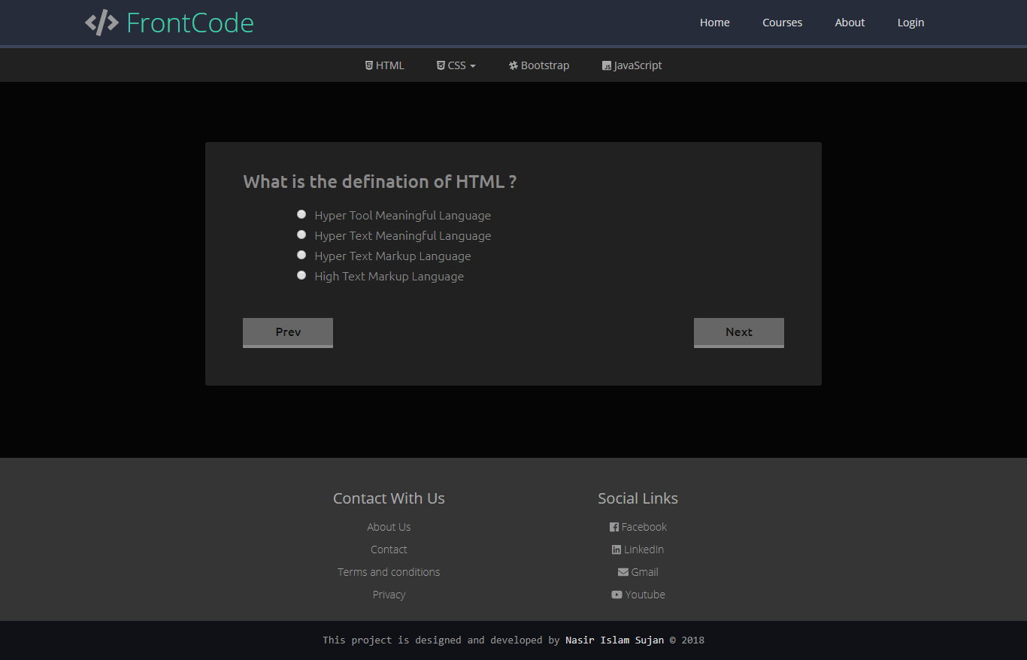Choose 'Hyper Tool Meaningful Language' option
Image resolution: width=1027 pixels, height=660 pixels.
[301, 213]
